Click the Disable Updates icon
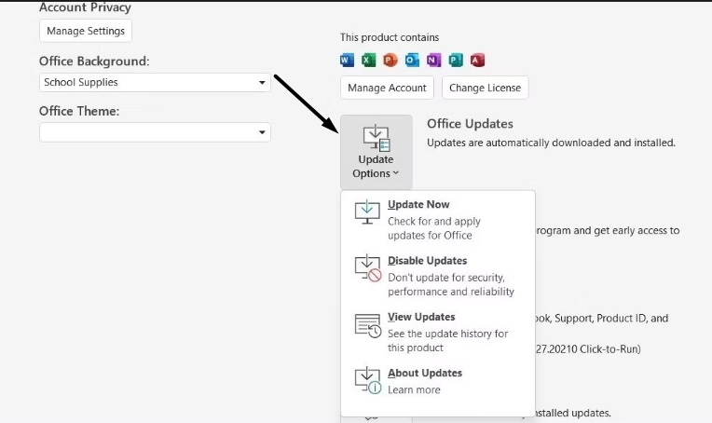The image size is (712, 423). point(368,268)
